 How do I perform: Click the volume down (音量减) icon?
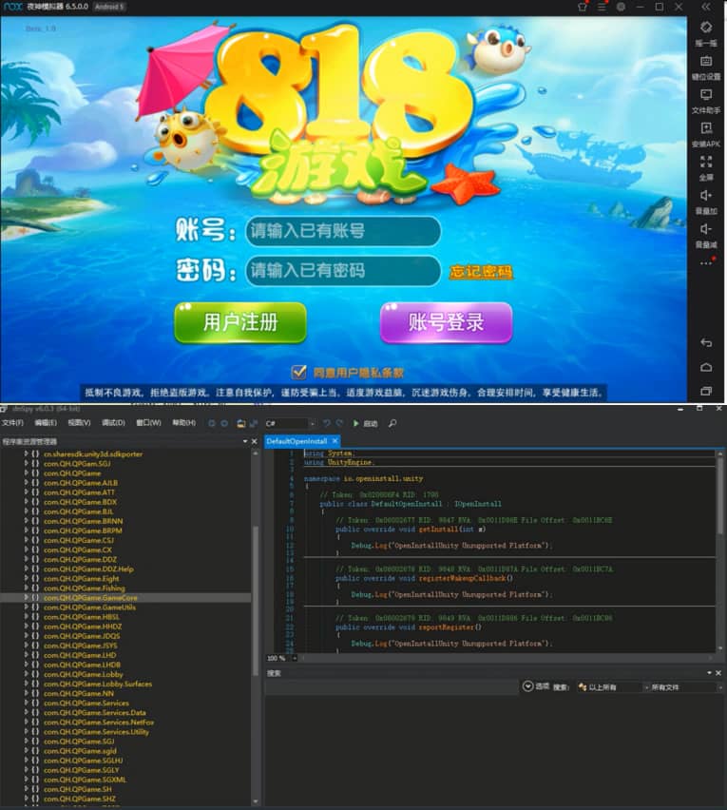click(x=706, y=229)
